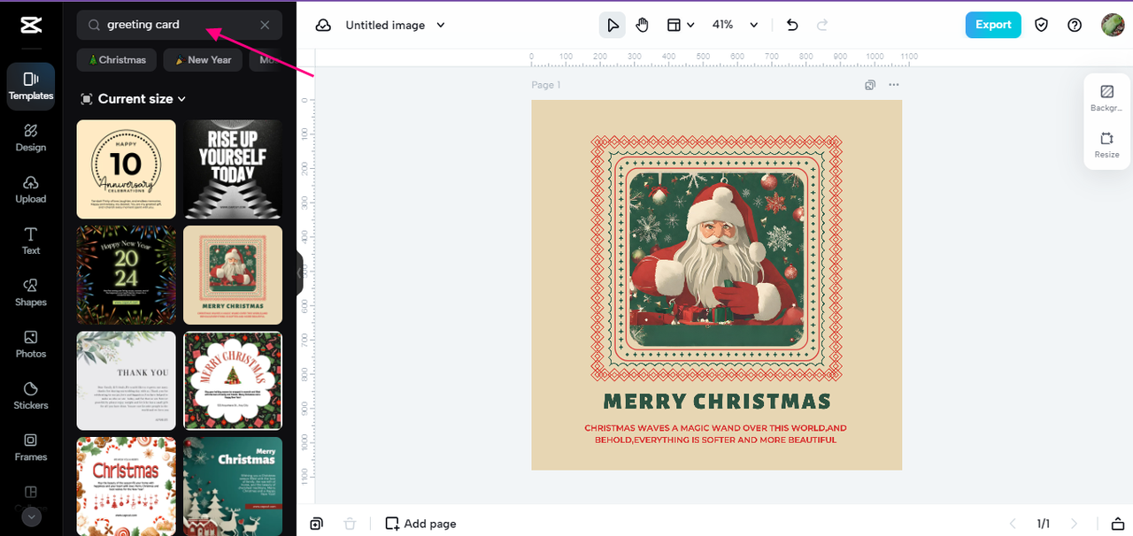The width and height of the screenshot is (1133, 536).
Task: Open the layout view options dropdown
Action: (x=680, y=25)
